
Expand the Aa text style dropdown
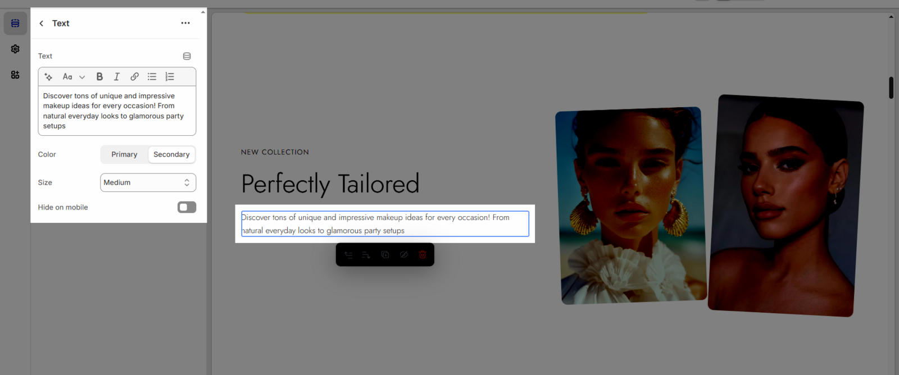(x=74, y=77)
